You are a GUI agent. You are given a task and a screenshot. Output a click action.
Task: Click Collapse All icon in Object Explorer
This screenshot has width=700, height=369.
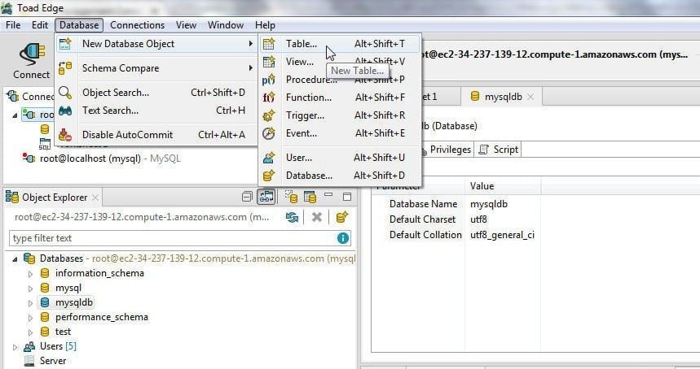[246, 197]
